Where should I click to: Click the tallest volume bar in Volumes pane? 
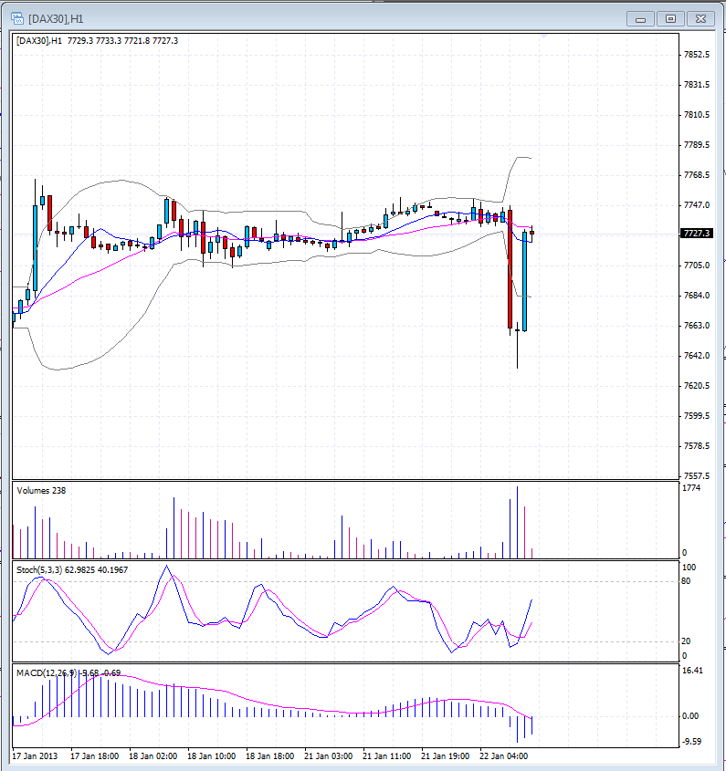pyautogui.click(x=517, y=522)
